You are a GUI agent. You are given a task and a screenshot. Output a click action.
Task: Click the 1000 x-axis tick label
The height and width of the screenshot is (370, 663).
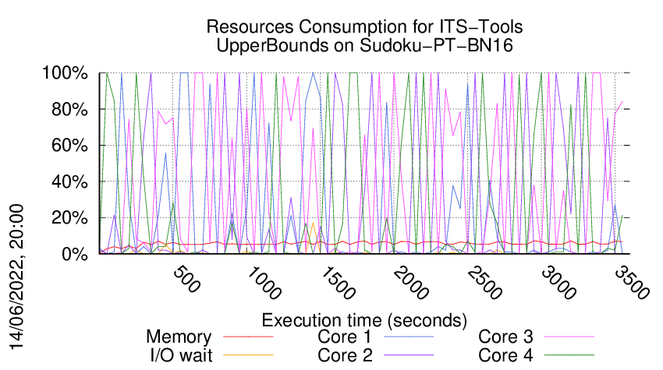click(x=263, y=283)
